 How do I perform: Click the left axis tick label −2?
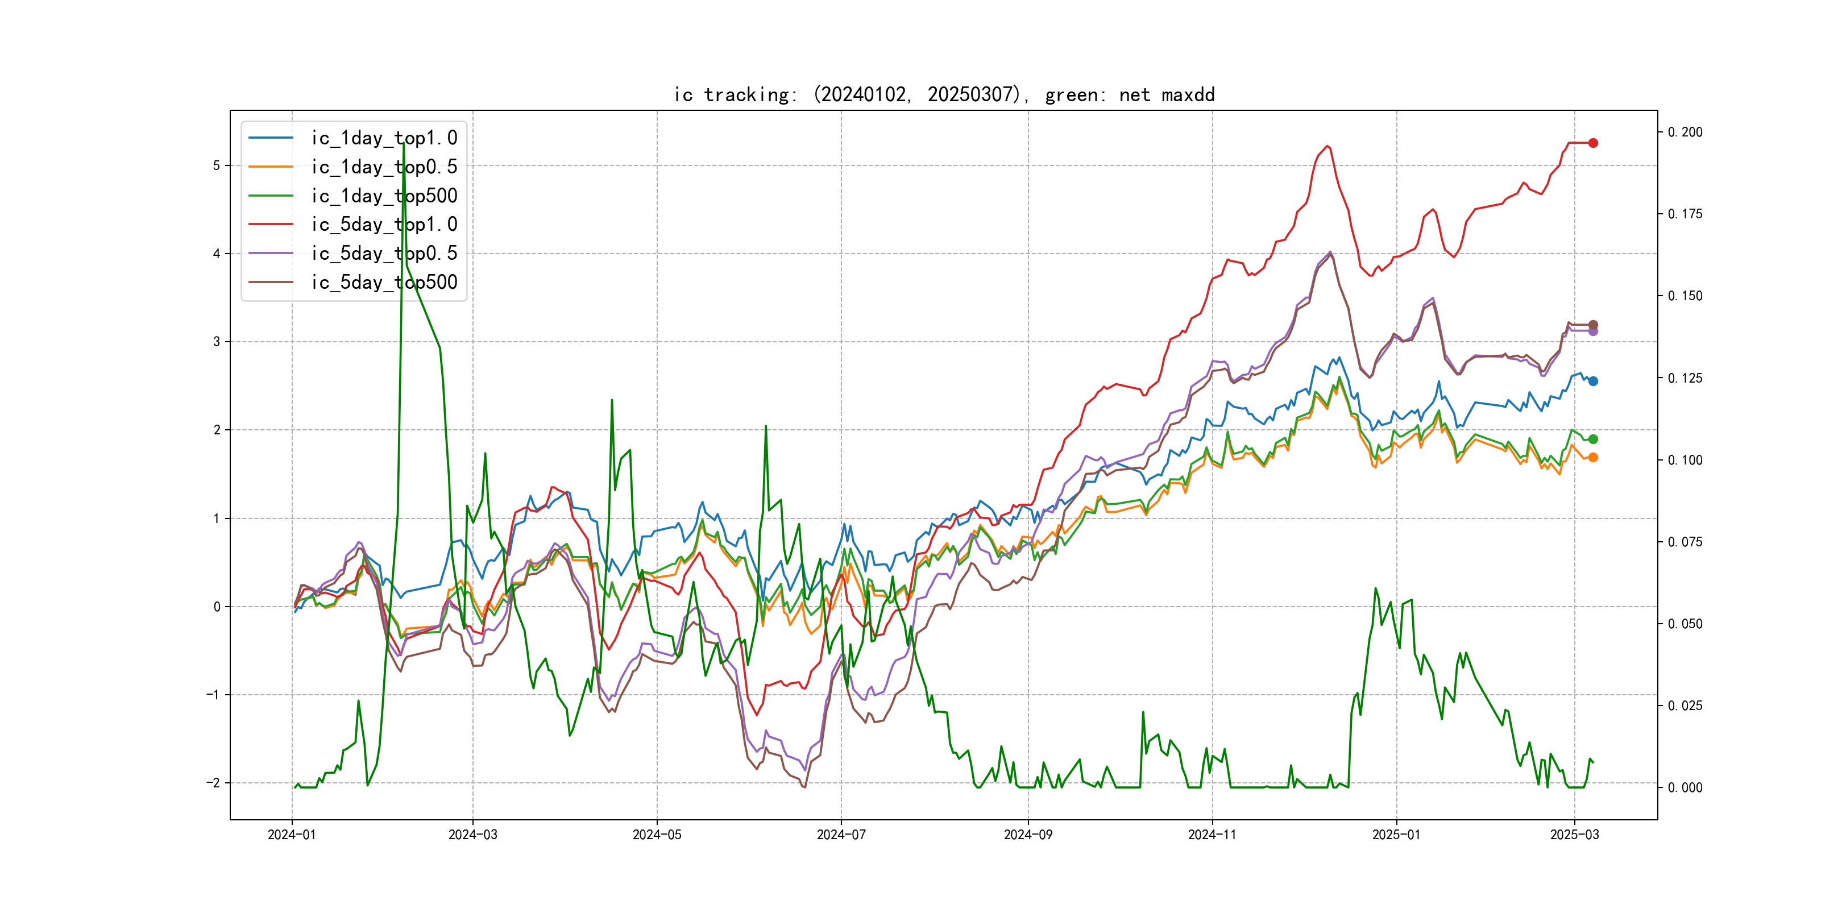[x=213, y=783]
